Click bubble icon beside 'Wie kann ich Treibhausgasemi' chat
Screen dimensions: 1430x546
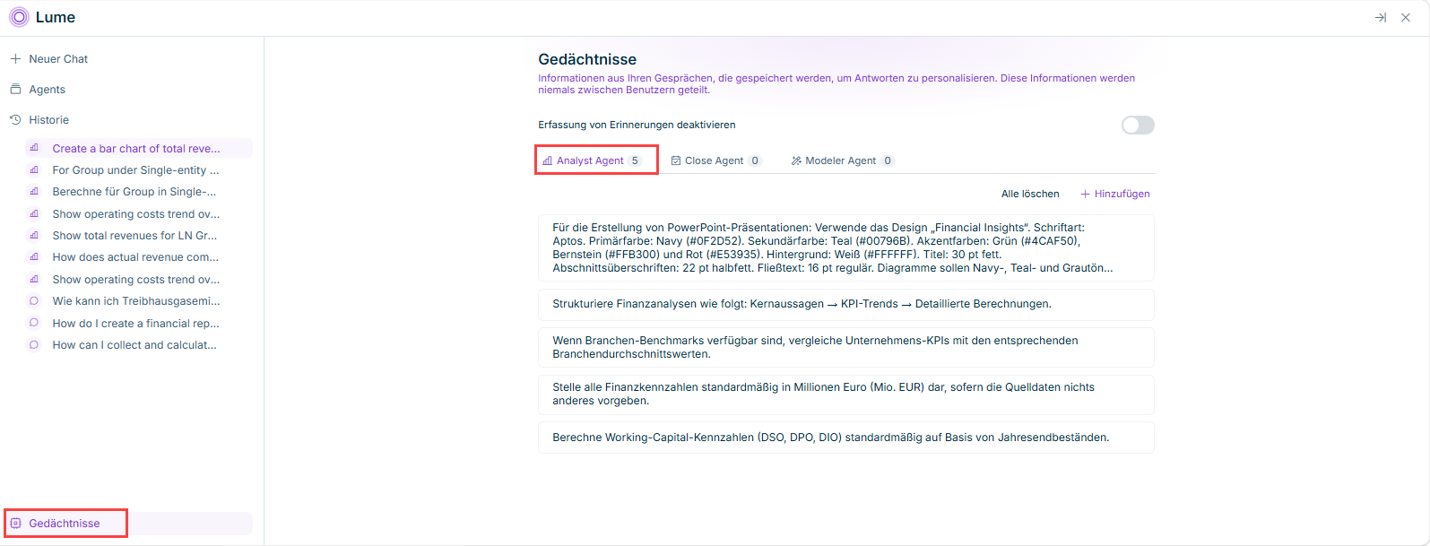[x=34, y=301]
